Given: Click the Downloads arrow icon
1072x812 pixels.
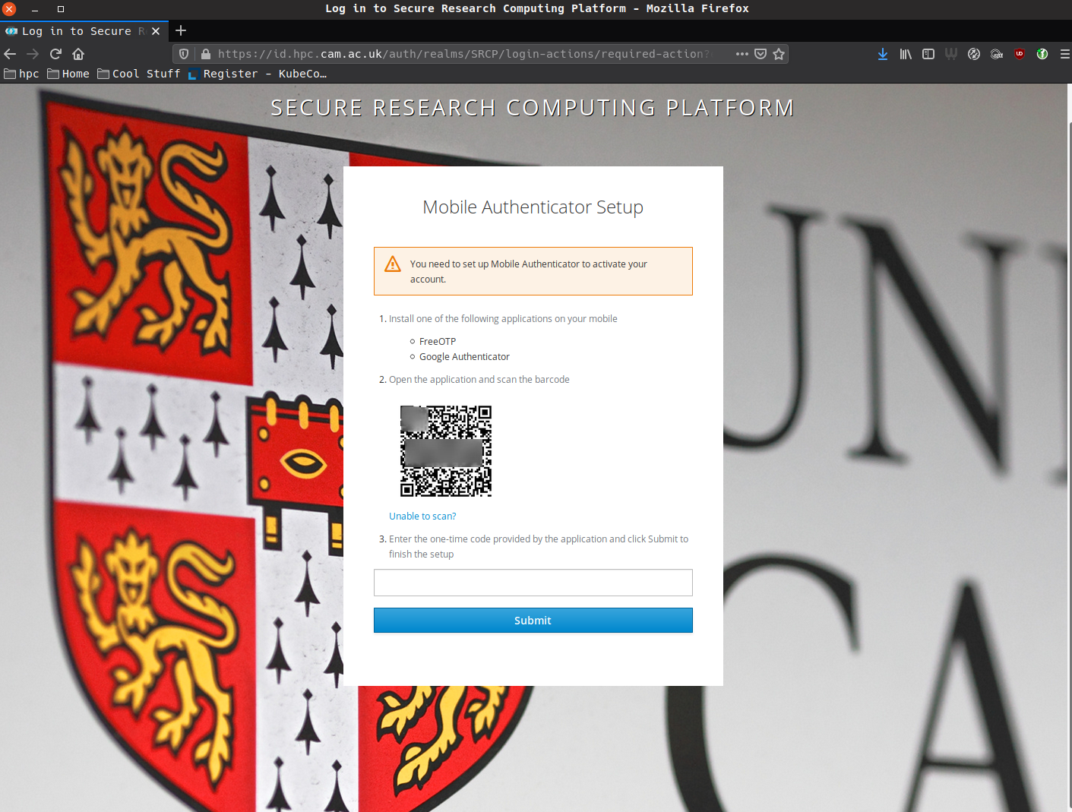Looking at the screenshot, I should (882, 54).
